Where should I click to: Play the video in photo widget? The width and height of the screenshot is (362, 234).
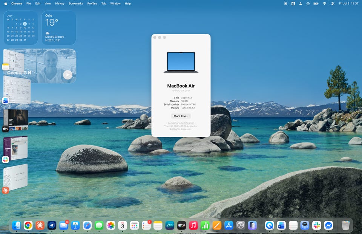(x=67, y=75)
